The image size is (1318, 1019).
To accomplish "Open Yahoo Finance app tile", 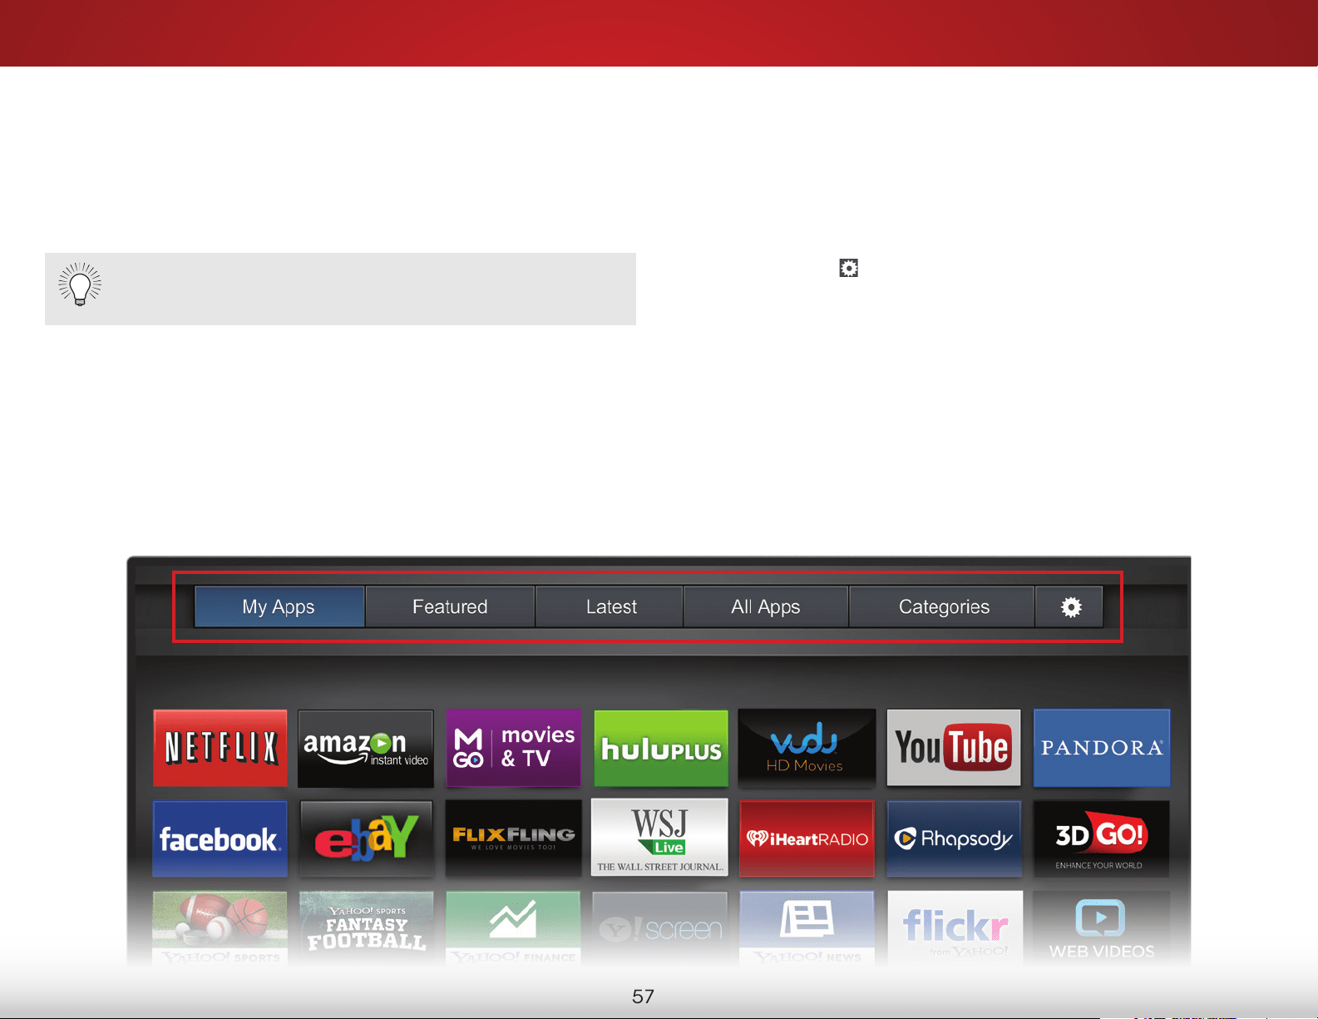I will (514, 928).
